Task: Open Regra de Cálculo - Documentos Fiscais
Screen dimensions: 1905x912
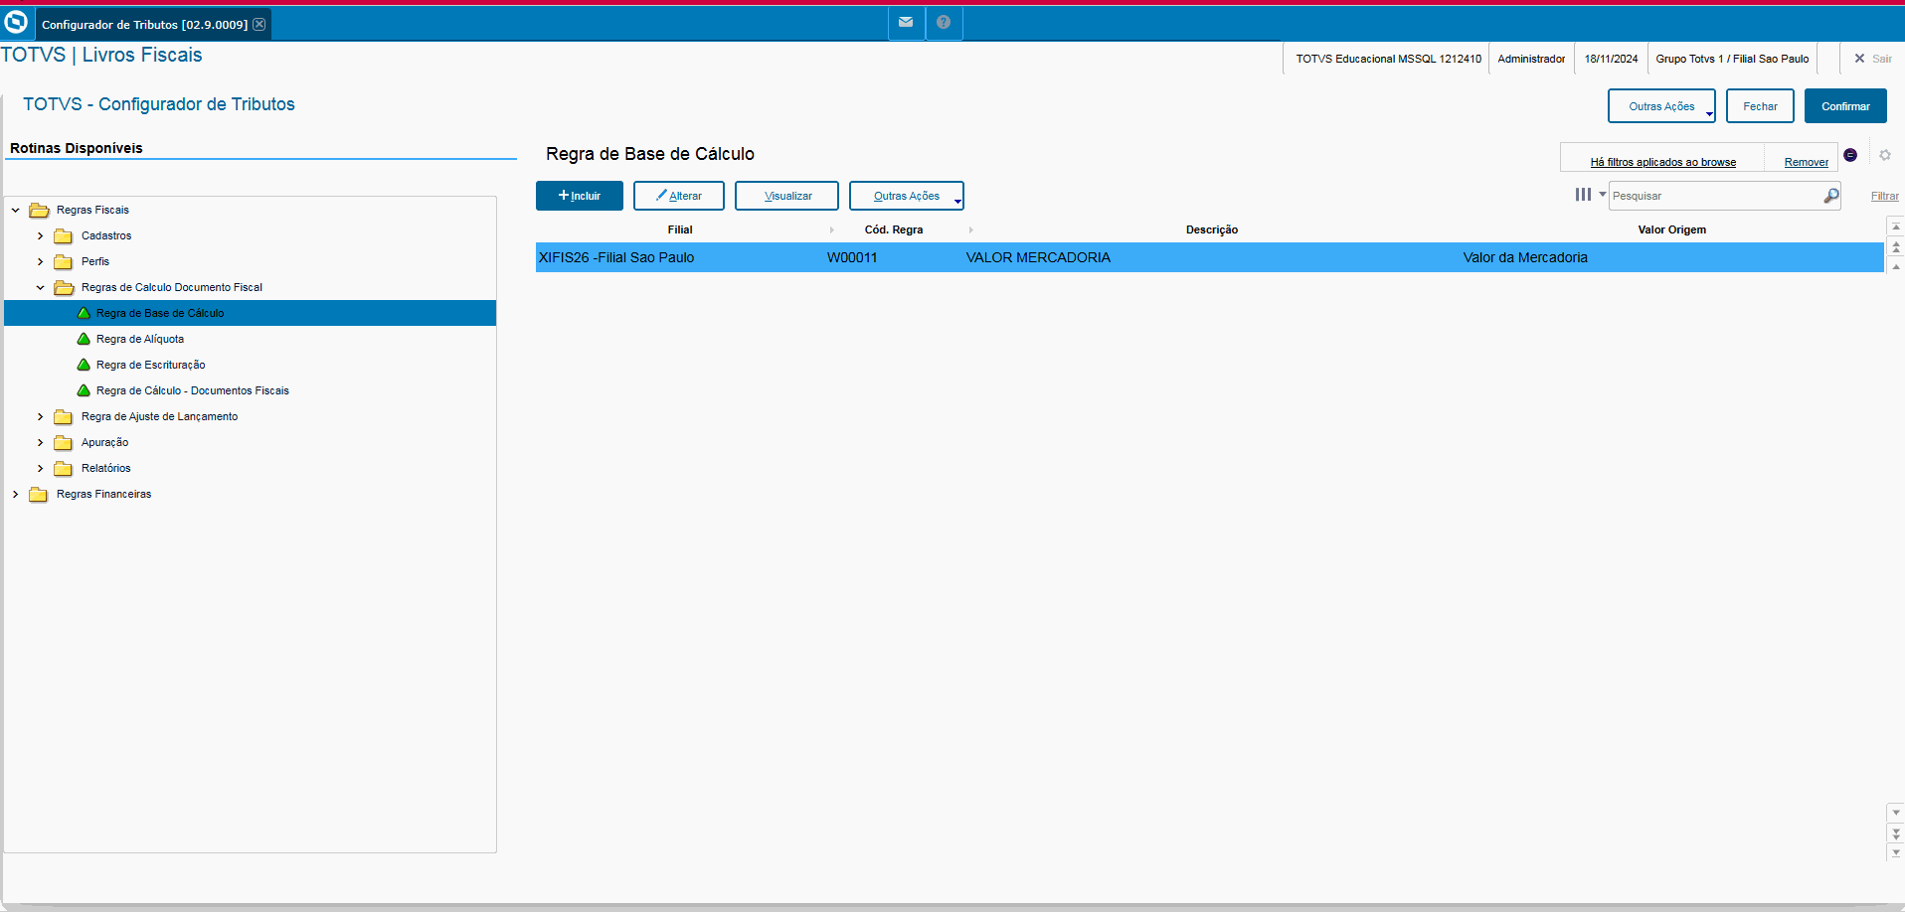Action: click(193, 390)
